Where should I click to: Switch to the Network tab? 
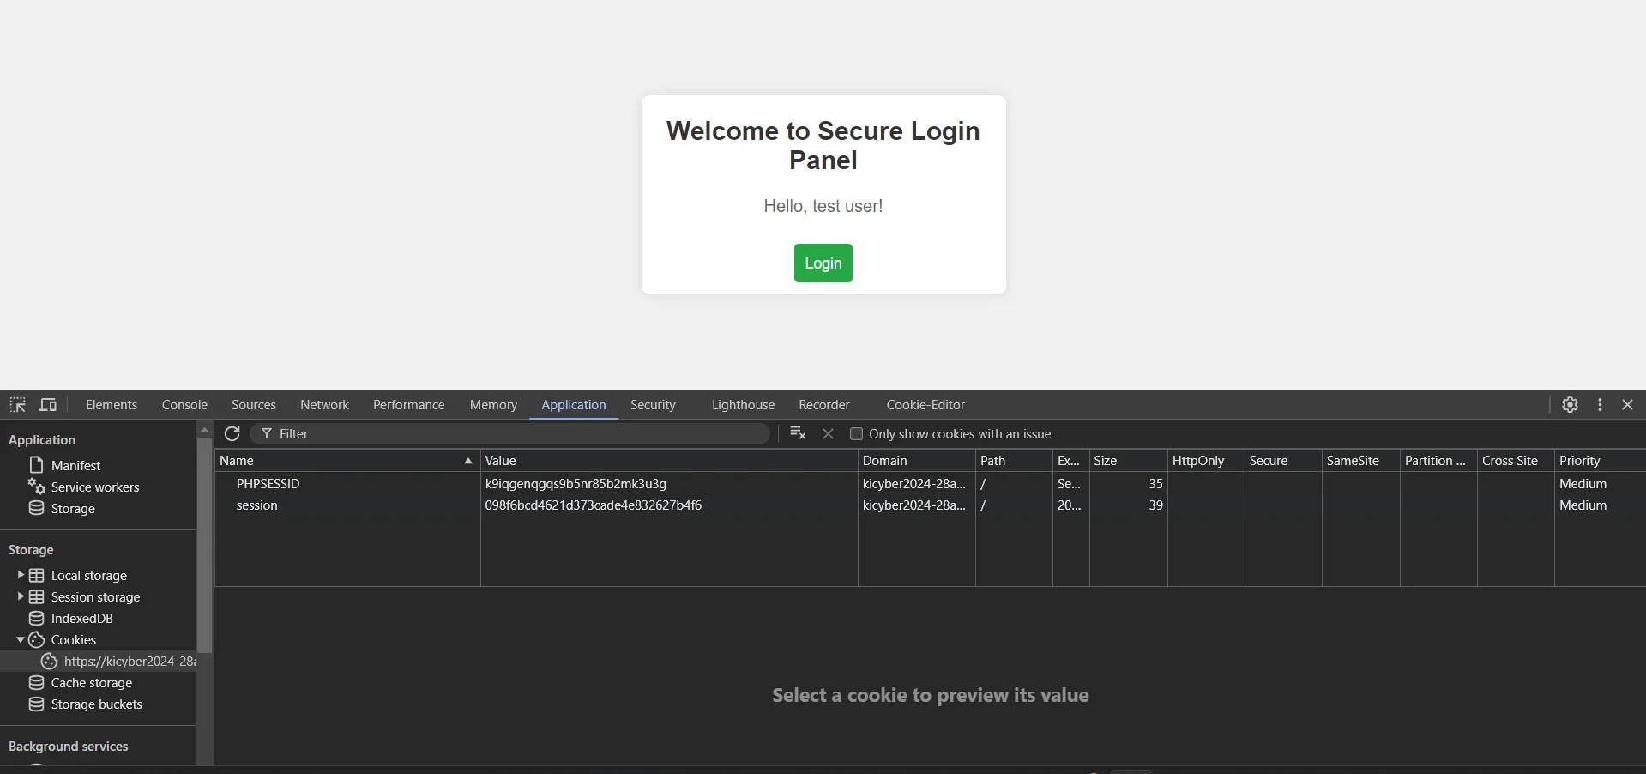(324, 405)
